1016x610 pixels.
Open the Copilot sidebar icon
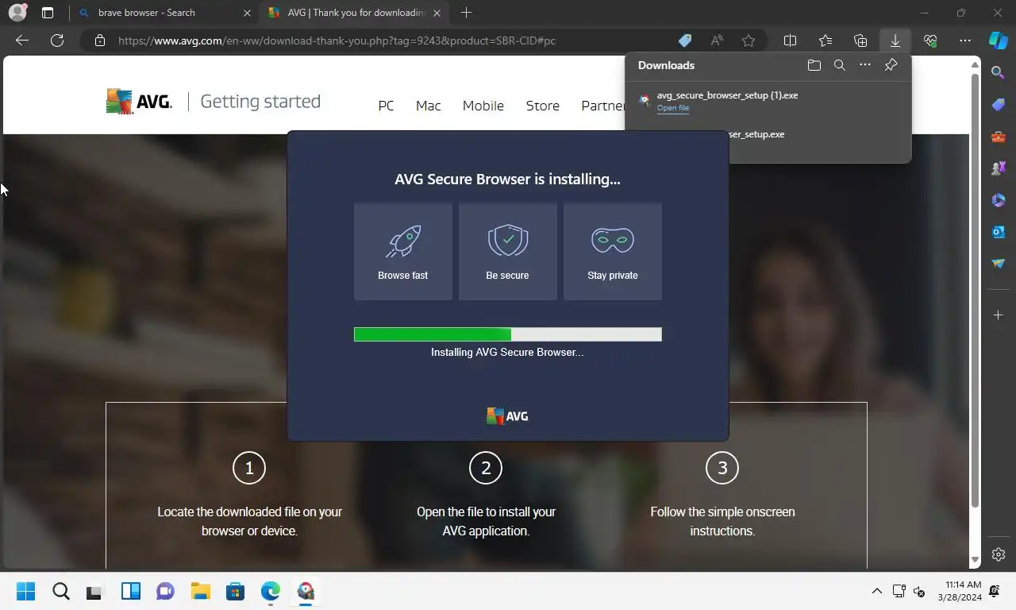(x=999, y=41)
